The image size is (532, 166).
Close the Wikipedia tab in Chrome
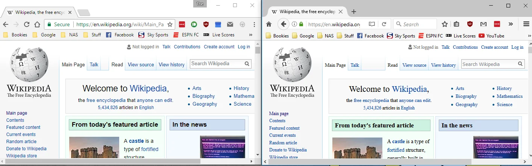(x=70, y=12)
